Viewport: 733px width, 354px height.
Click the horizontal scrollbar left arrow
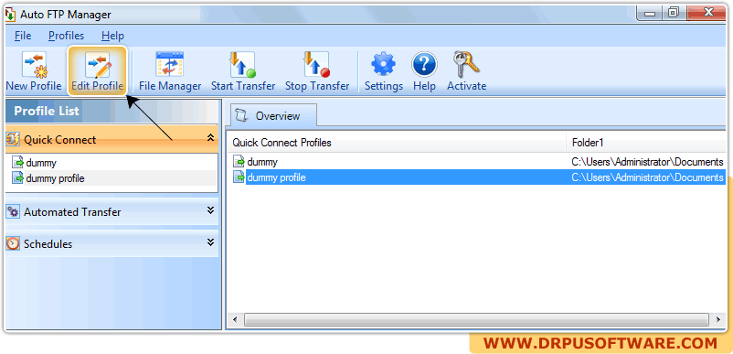point(235,320)
